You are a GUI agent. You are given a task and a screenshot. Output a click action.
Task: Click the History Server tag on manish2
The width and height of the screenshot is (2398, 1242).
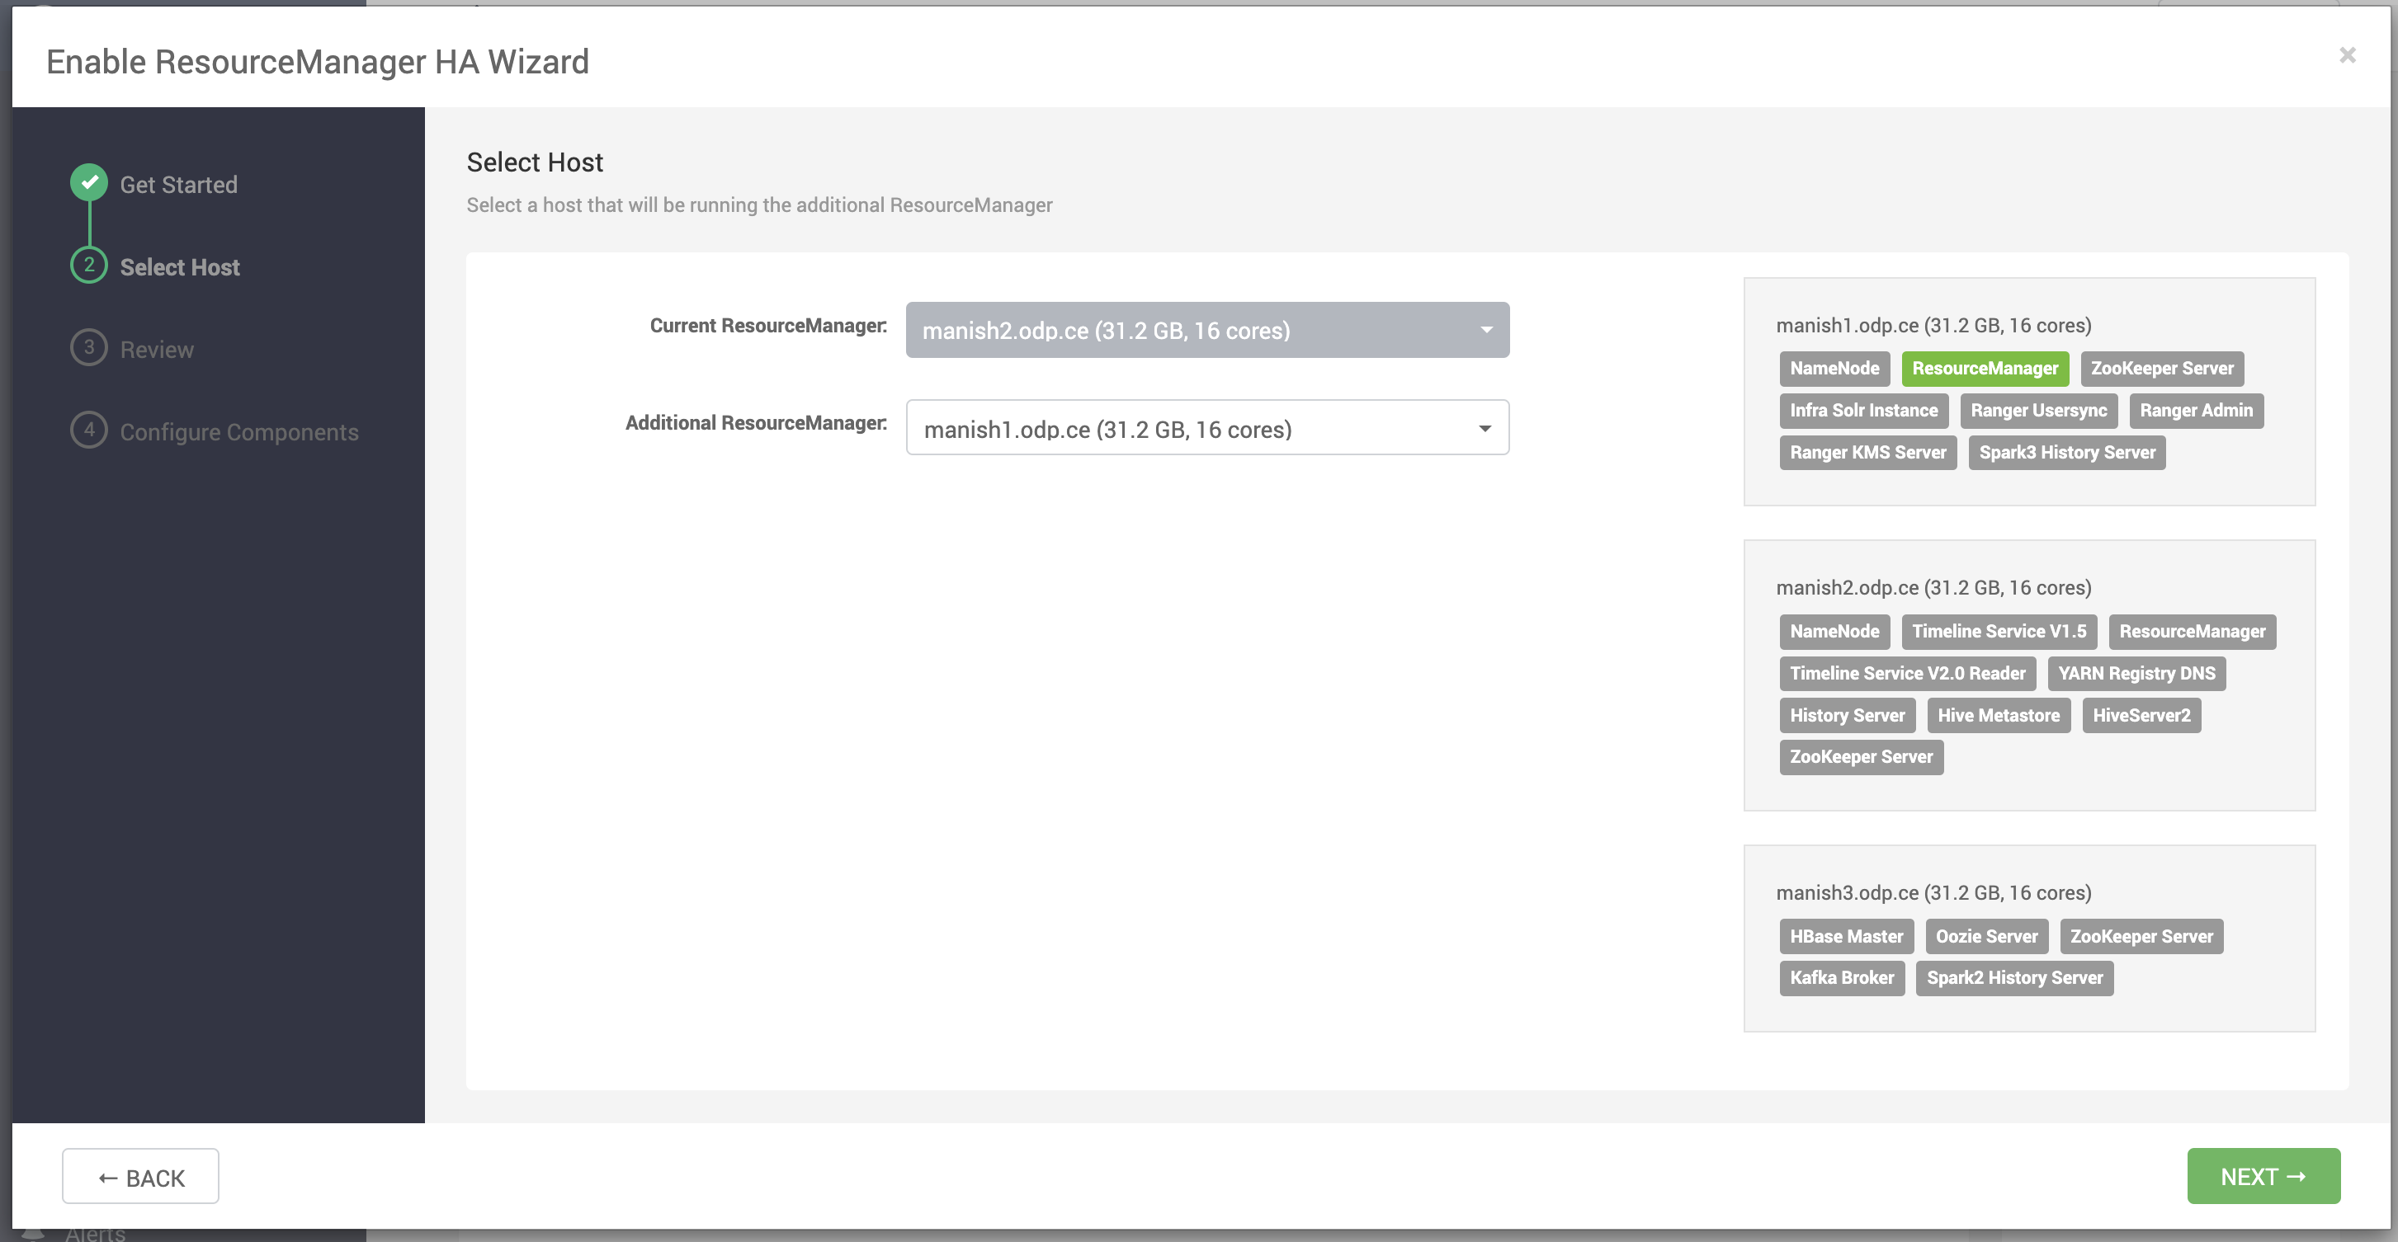coord(1847,716)
